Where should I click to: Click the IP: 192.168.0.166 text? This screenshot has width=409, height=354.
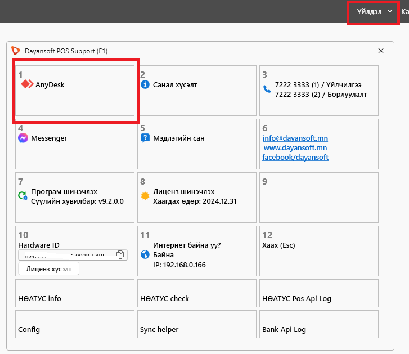179,265
